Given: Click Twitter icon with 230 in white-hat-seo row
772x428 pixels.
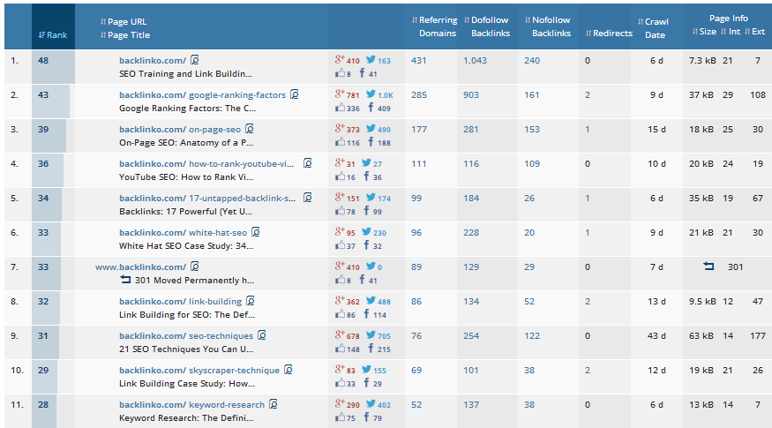Looking at the screenshot, I should point(366,231).
